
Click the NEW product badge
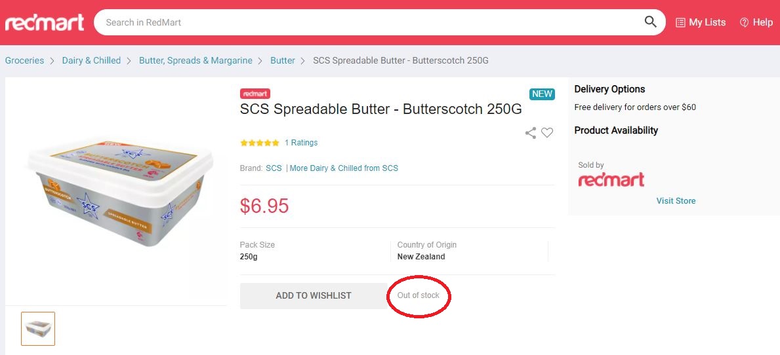pos(542,94)
